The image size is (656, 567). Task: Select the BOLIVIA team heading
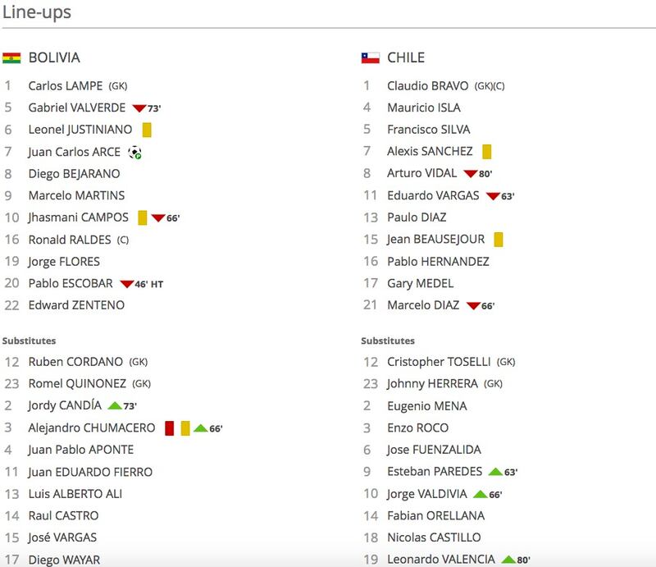[x=54, y=57]
